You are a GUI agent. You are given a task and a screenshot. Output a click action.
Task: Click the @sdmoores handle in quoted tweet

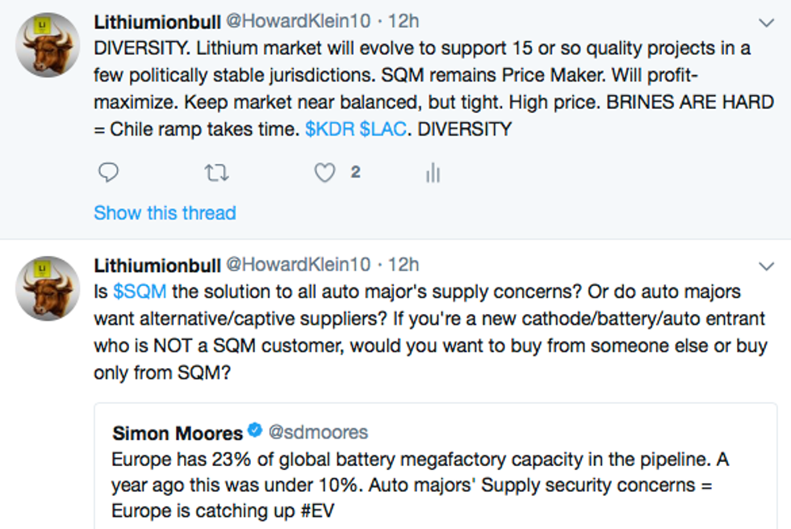click(x=317, y=432)
